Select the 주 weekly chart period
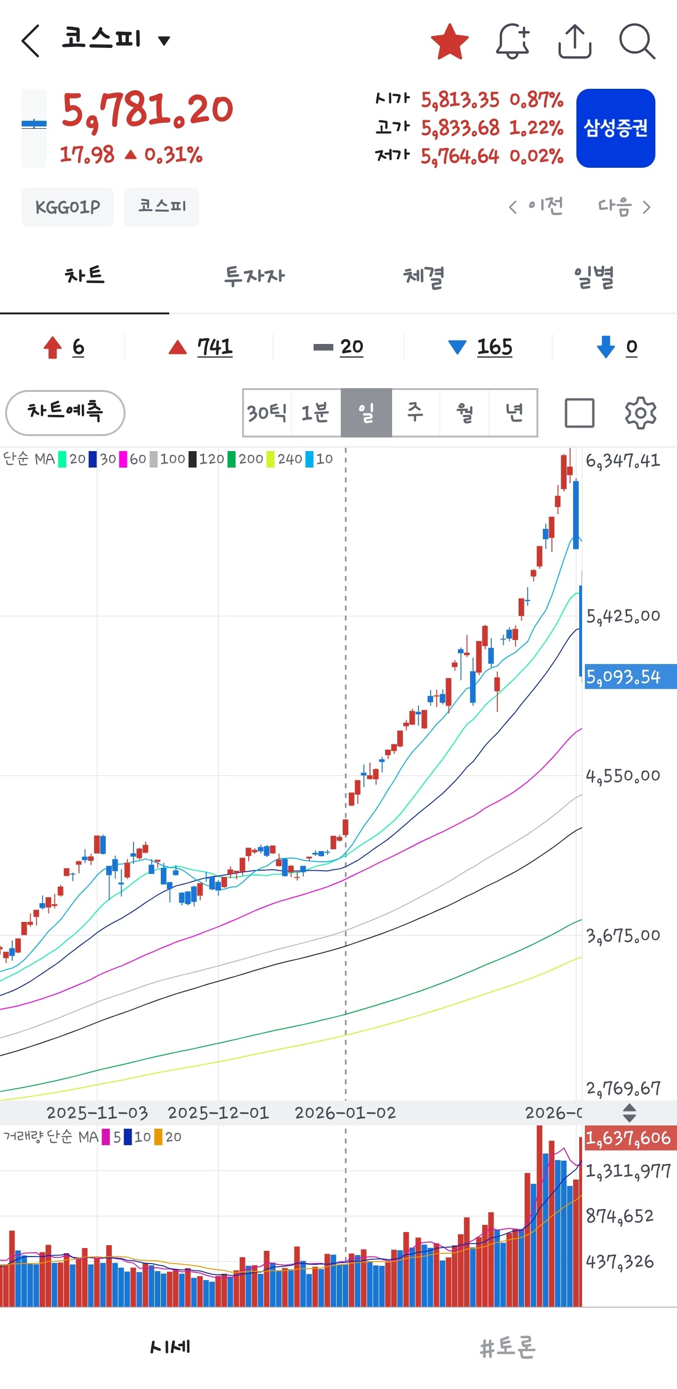 (415, 413)
